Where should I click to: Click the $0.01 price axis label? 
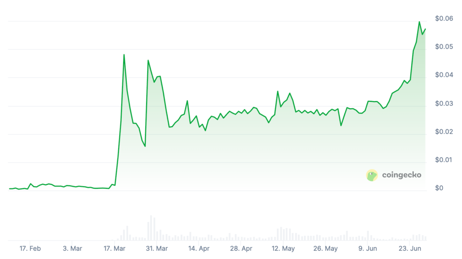tap(443, 160)
